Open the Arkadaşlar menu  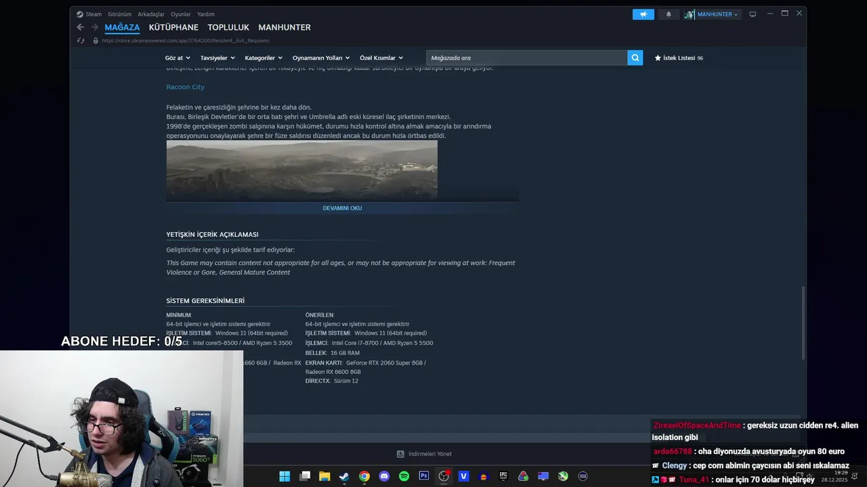tap(151, 14)
